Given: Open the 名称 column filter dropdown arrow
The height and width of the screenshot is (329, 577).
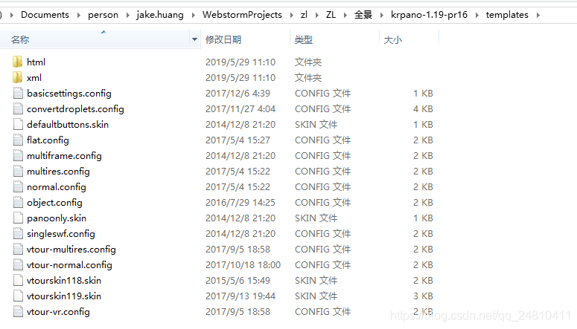Looking at the screenshot, I should (194, 39).
